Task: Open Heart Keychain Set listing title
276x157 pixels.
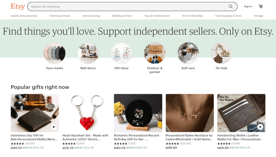Action: coord(85,137)
